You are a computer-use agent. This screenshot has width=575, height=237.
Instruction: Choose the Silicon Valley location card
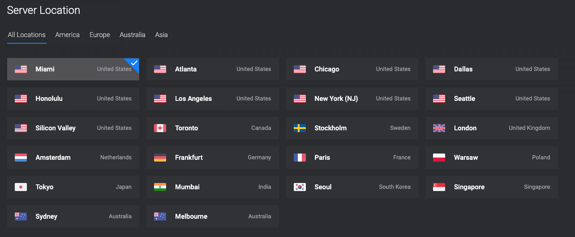point(73,128)
